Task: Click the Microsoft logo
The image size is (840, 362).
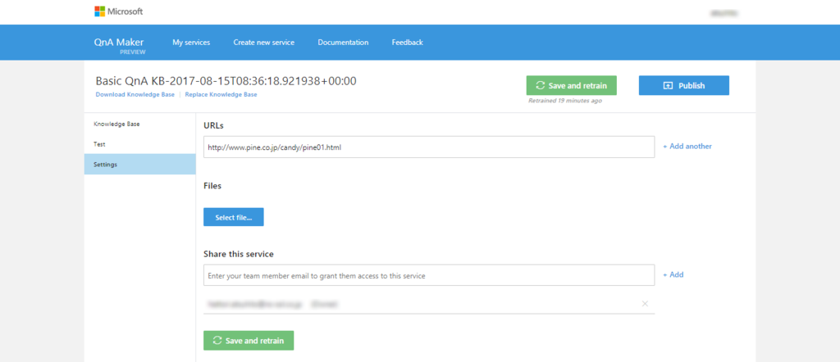Action: click(118, 11)
